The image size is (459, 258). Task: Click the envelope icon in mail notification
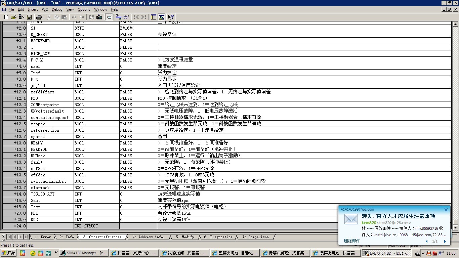point(351,219)
